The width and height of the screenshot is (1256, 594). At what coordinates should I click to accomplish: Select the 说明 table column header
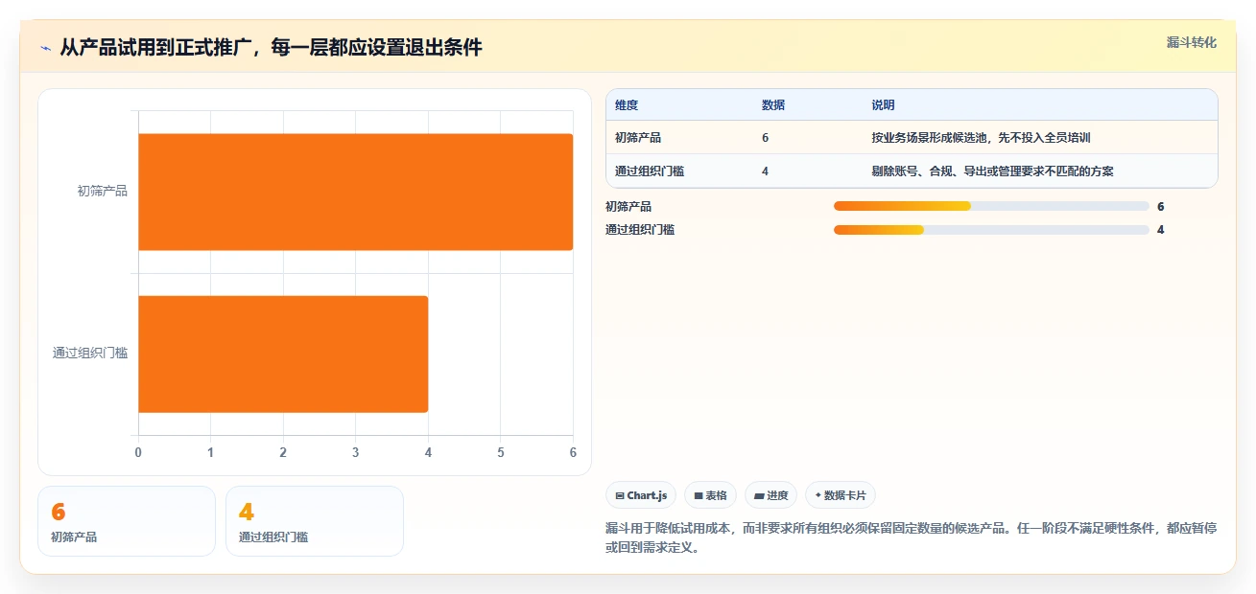[x=883, y=105]
